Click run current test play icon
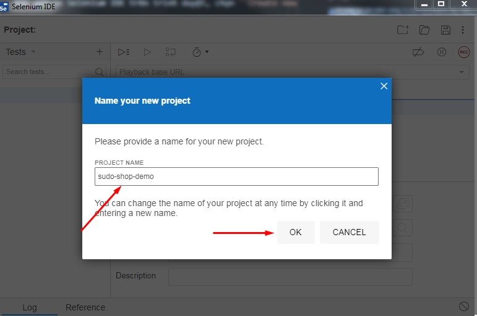 click(x=147, y=52)
